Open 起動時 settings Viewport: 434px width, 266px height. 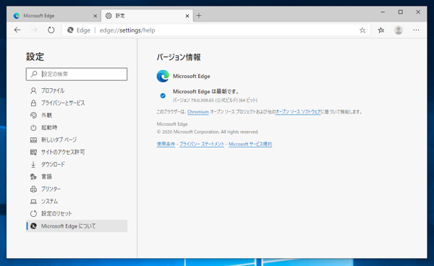coord(77,127)
